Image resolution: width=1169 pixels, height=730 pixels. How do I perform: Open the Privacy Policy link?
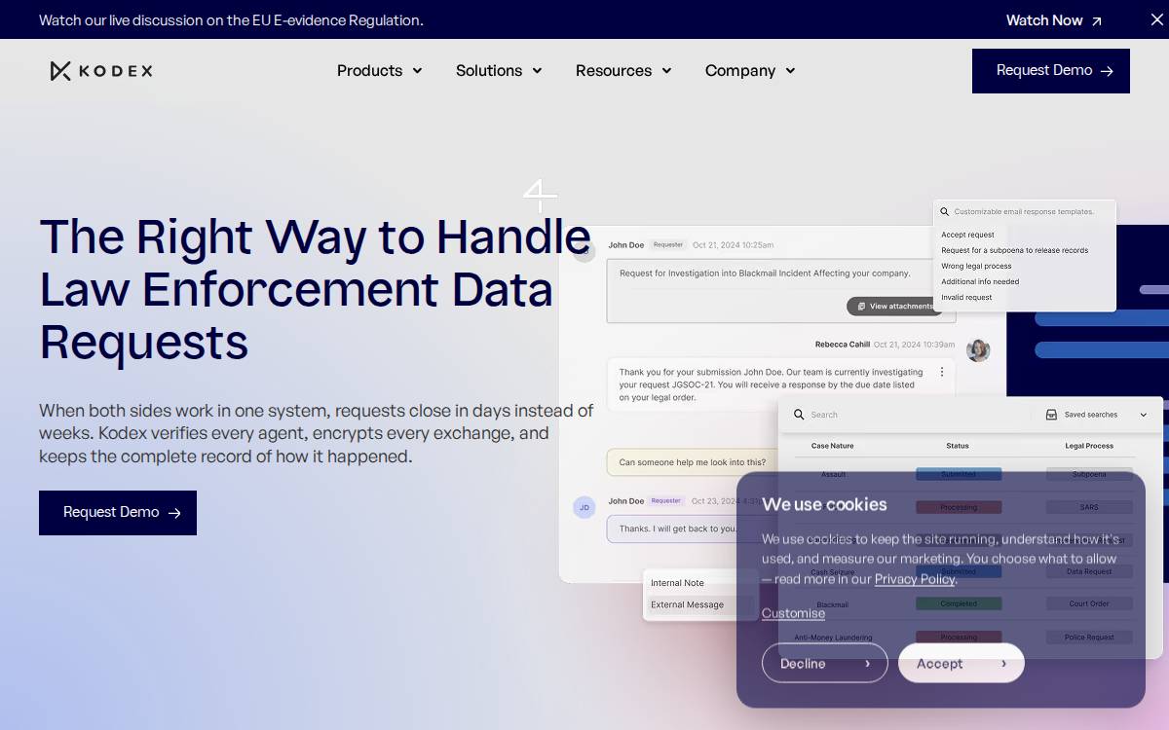[915, 579]
